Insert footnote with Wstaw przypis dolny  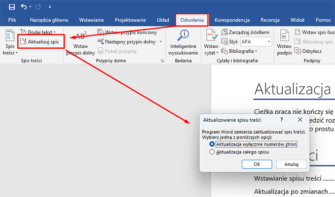80,43
